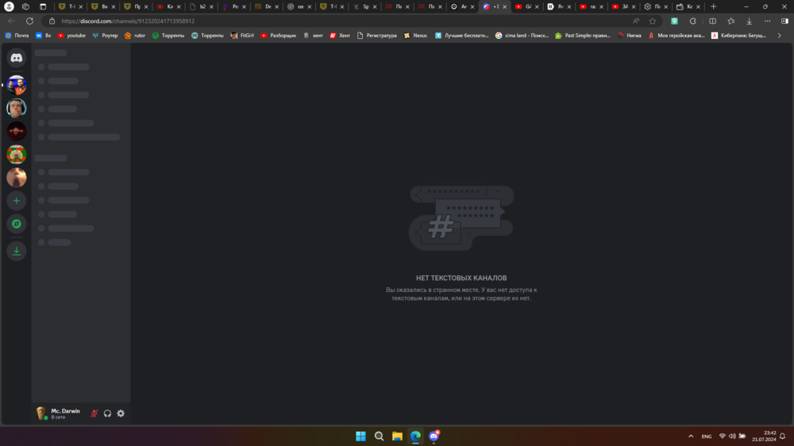Open the Регистратура bookmark
Screen dimensions: 794x446
coord(376,36)
